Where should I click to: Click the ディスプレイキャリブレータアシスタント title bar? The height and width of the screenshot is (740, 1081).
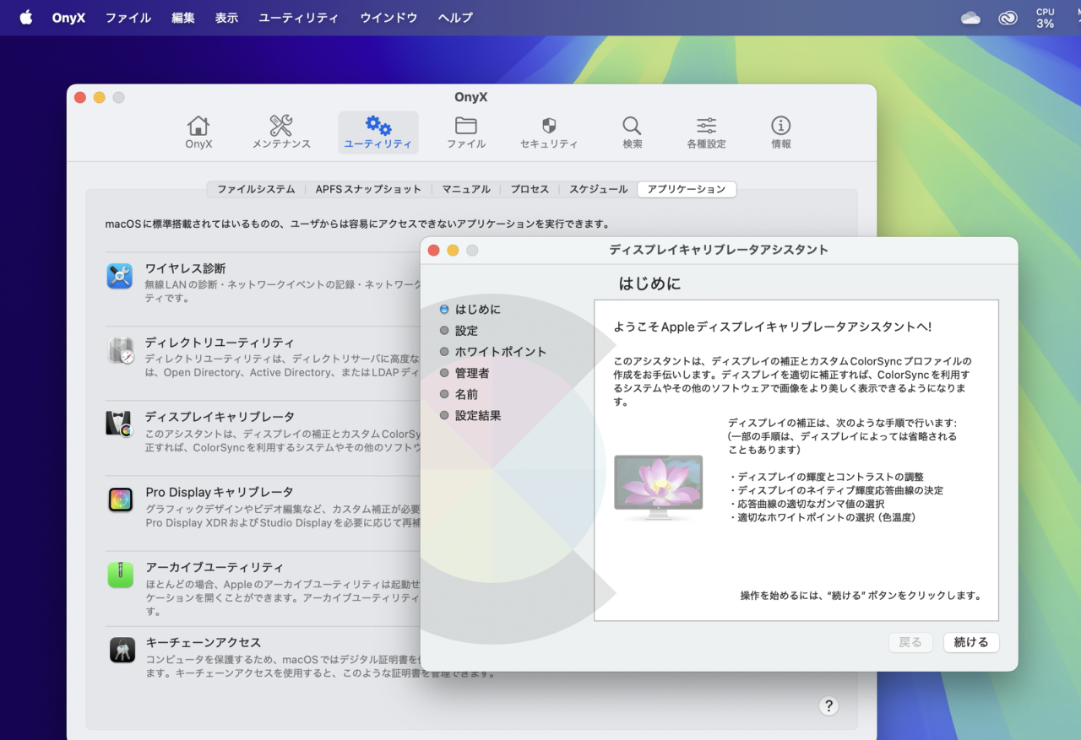(719, 250)
